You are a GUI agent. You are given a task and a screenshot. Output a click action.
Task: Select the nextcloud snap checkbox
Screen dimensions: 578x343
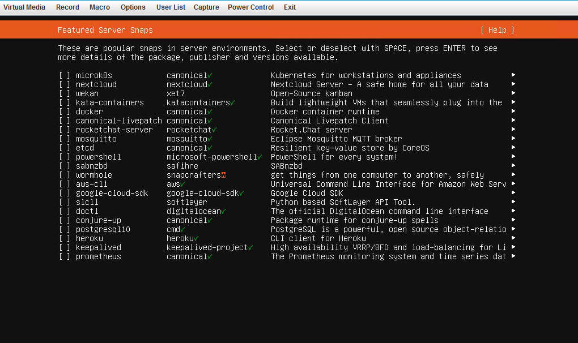(65, 85)
